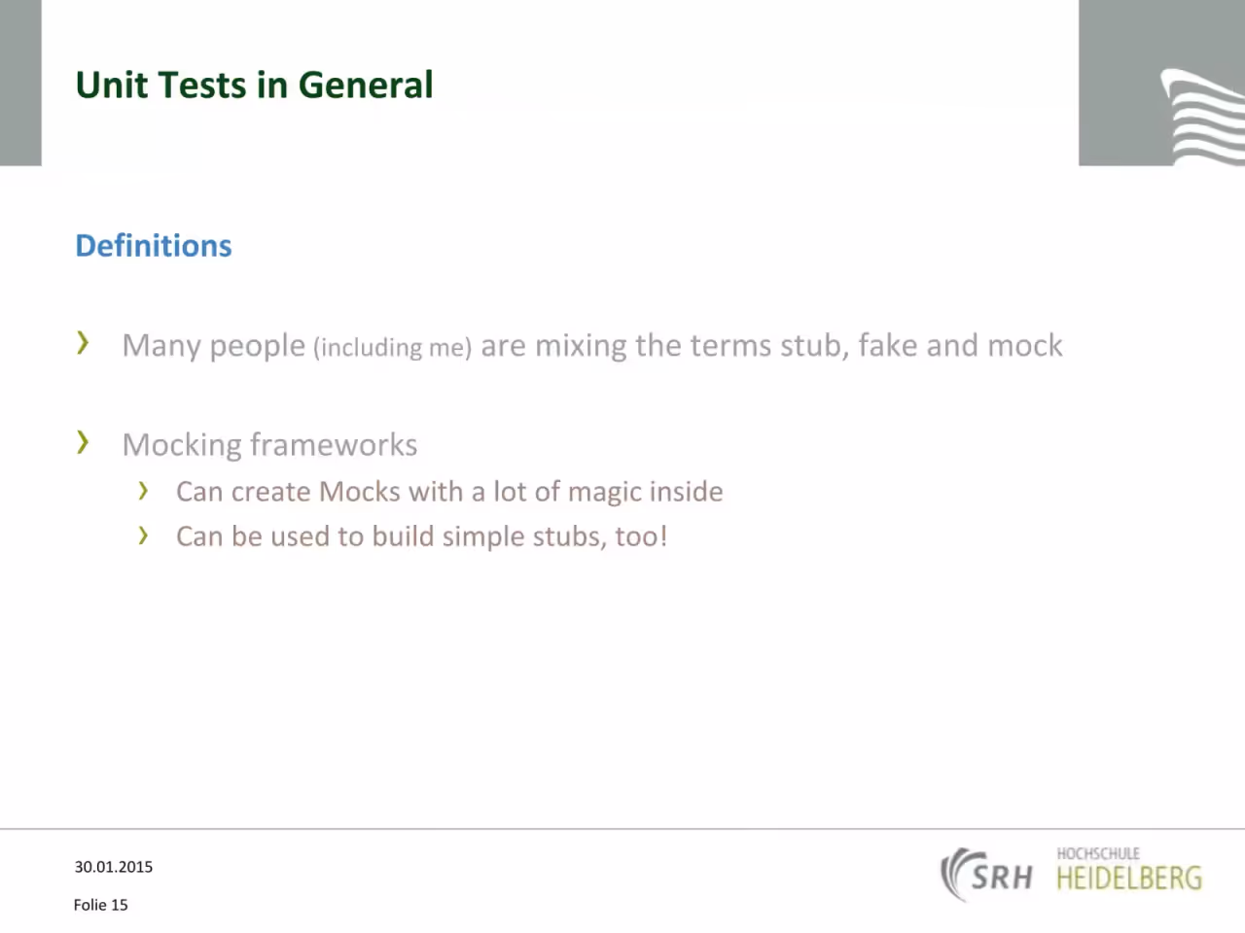
Task: Click the 'Unit Tests in General' title
Action: 254,86
